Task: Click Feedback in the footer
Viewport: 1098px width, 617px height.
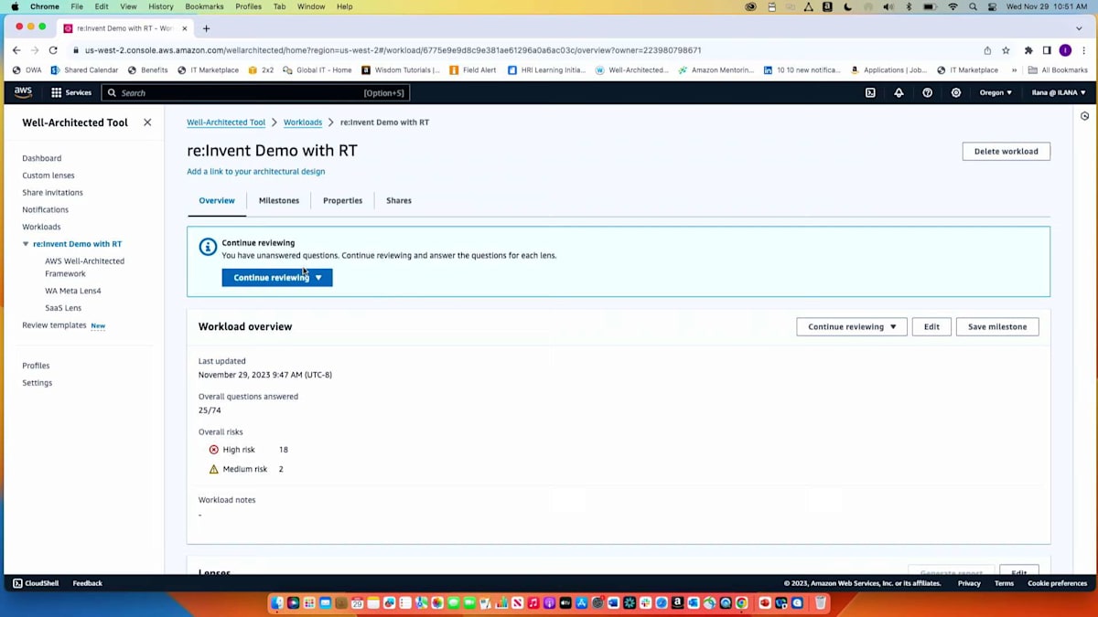Action: (88, 583)
